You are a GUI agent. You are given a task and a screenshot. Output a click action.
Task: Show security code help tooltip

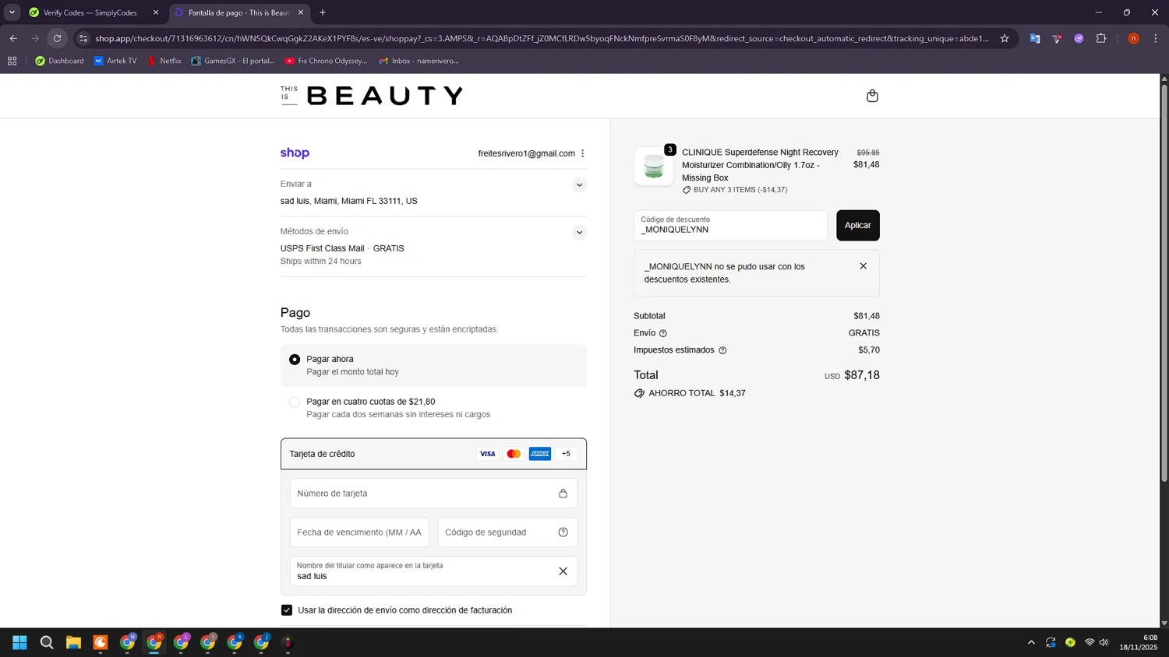[x=563, y=532]
